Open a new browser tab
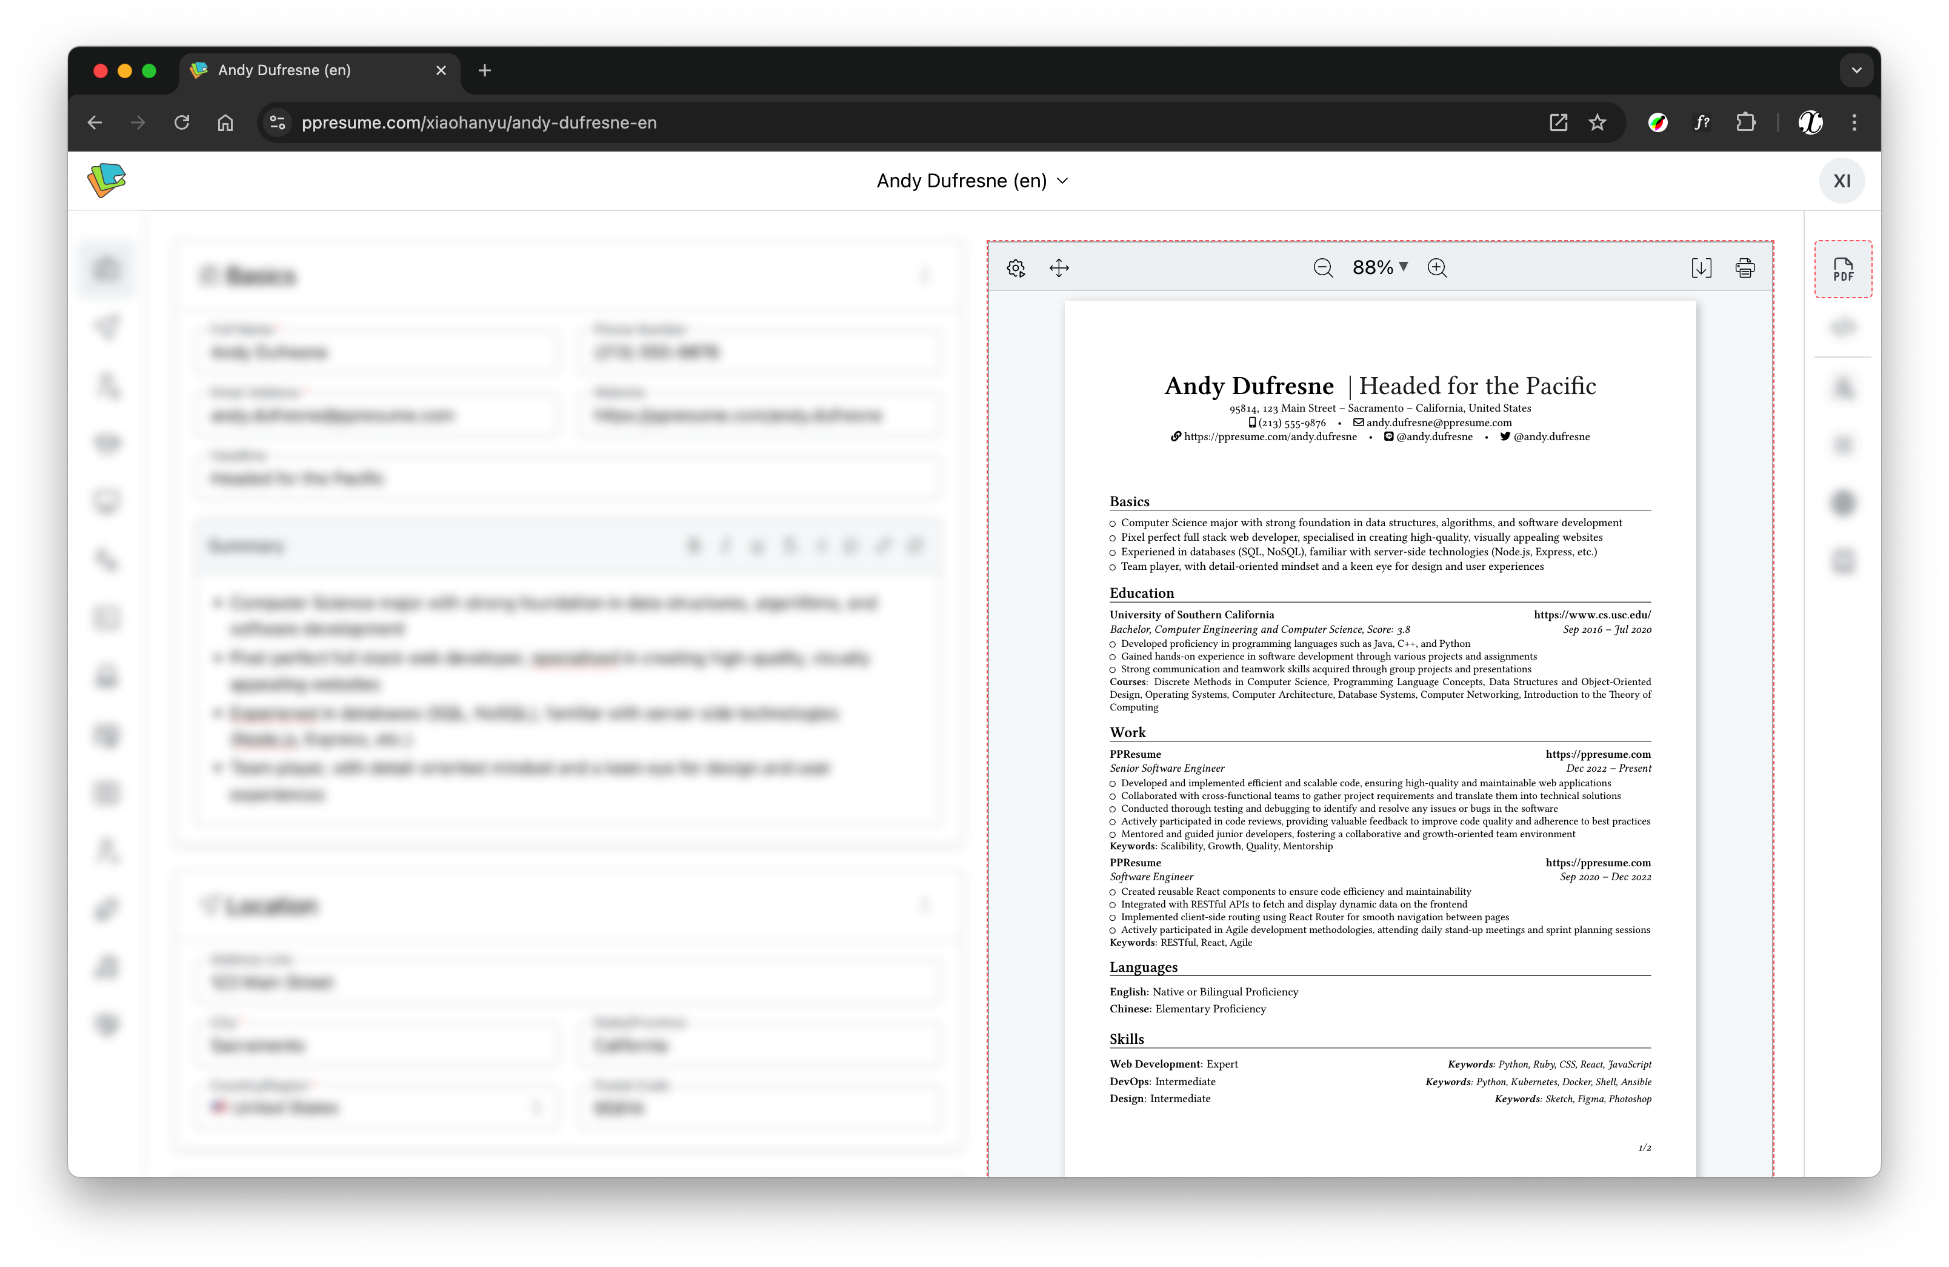The image size is (1949, 1267). pyautogui.click(x=484, y=70)
